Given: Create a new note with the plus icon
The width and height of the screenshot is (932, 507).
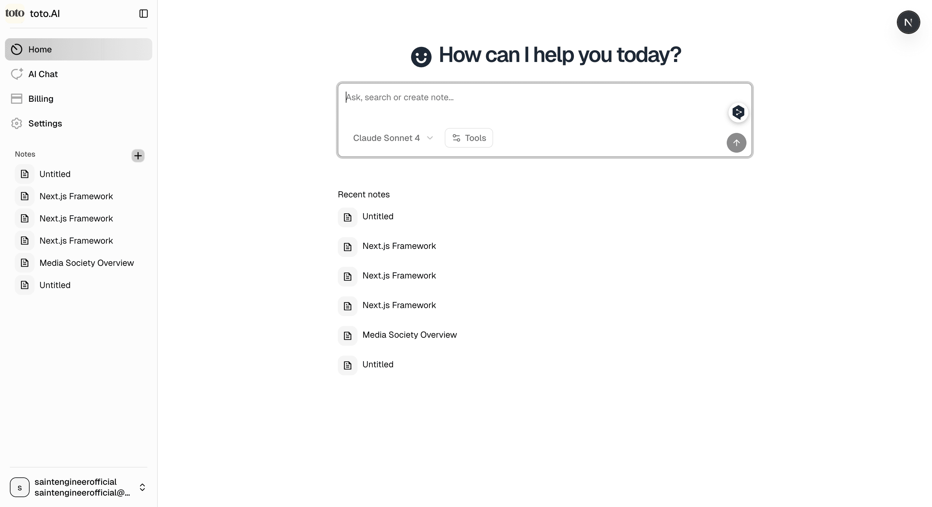Looking at the screenshot, I should 138,156.
